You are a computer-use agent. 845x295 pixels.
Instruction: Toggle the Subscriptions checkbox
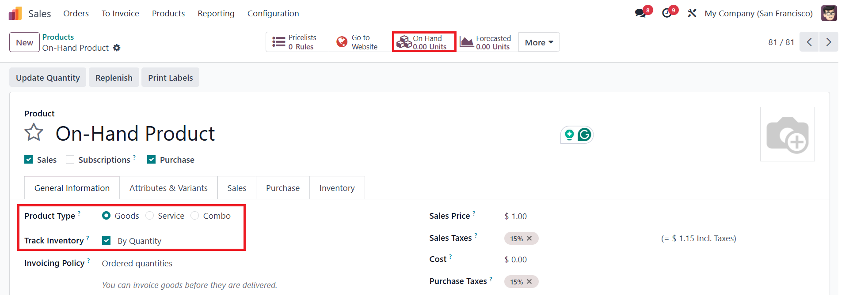pyautogui.click(x=70, y=160)
